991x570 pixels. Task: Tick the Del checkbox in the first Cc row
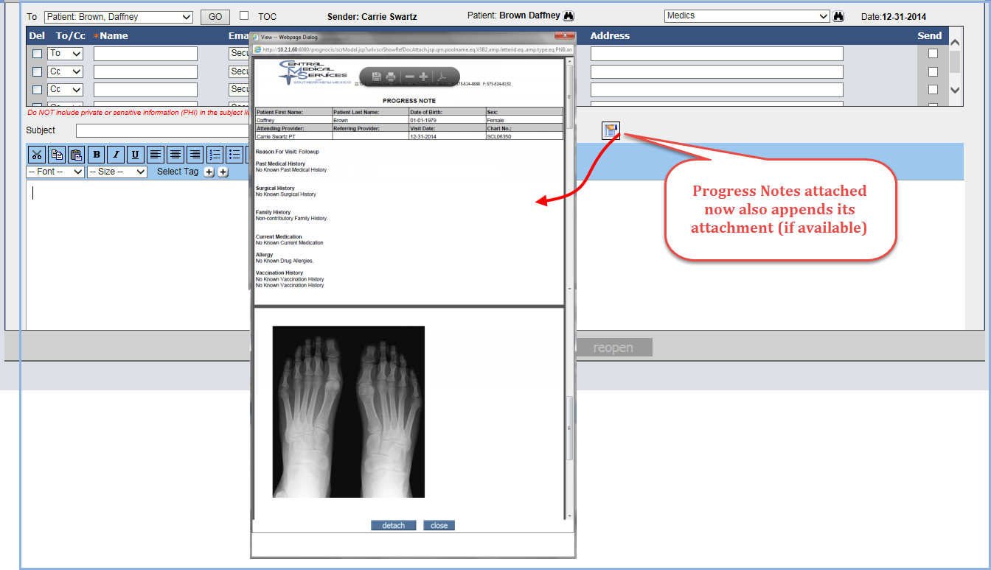(x=37, y=72)
